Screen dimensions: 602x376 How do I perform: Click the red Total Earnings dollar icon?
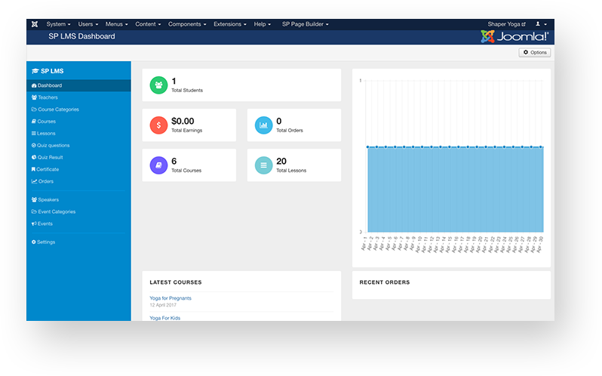tap(158, 125)
